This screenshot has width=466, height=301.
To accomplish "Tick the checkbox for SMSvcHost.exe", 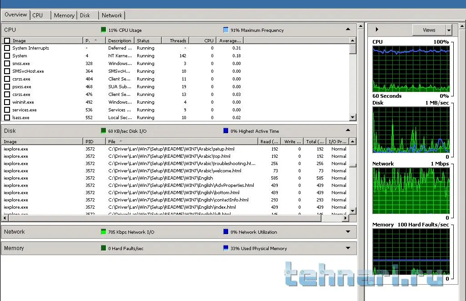I will pos(7,71).
